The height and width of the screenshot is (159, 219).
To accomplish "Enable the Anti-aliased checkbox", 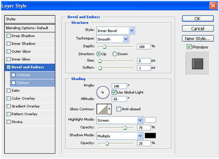I will 119,109.
